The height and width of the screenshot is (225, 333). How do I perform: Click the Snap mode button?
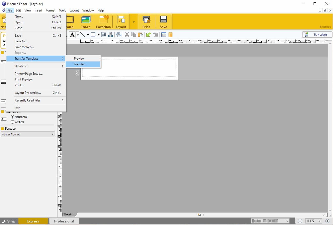[9, 221]
